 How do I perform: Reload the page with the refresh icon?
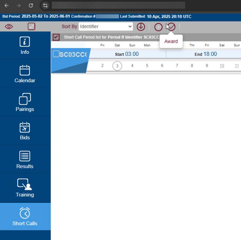(31, 6)
